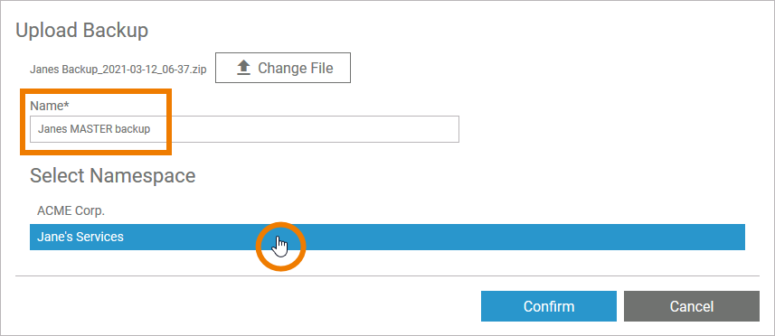The height and width of the screenshot is (336, 775).
Task: Click the Select Namespace heading
Action: tap(113, 175)
